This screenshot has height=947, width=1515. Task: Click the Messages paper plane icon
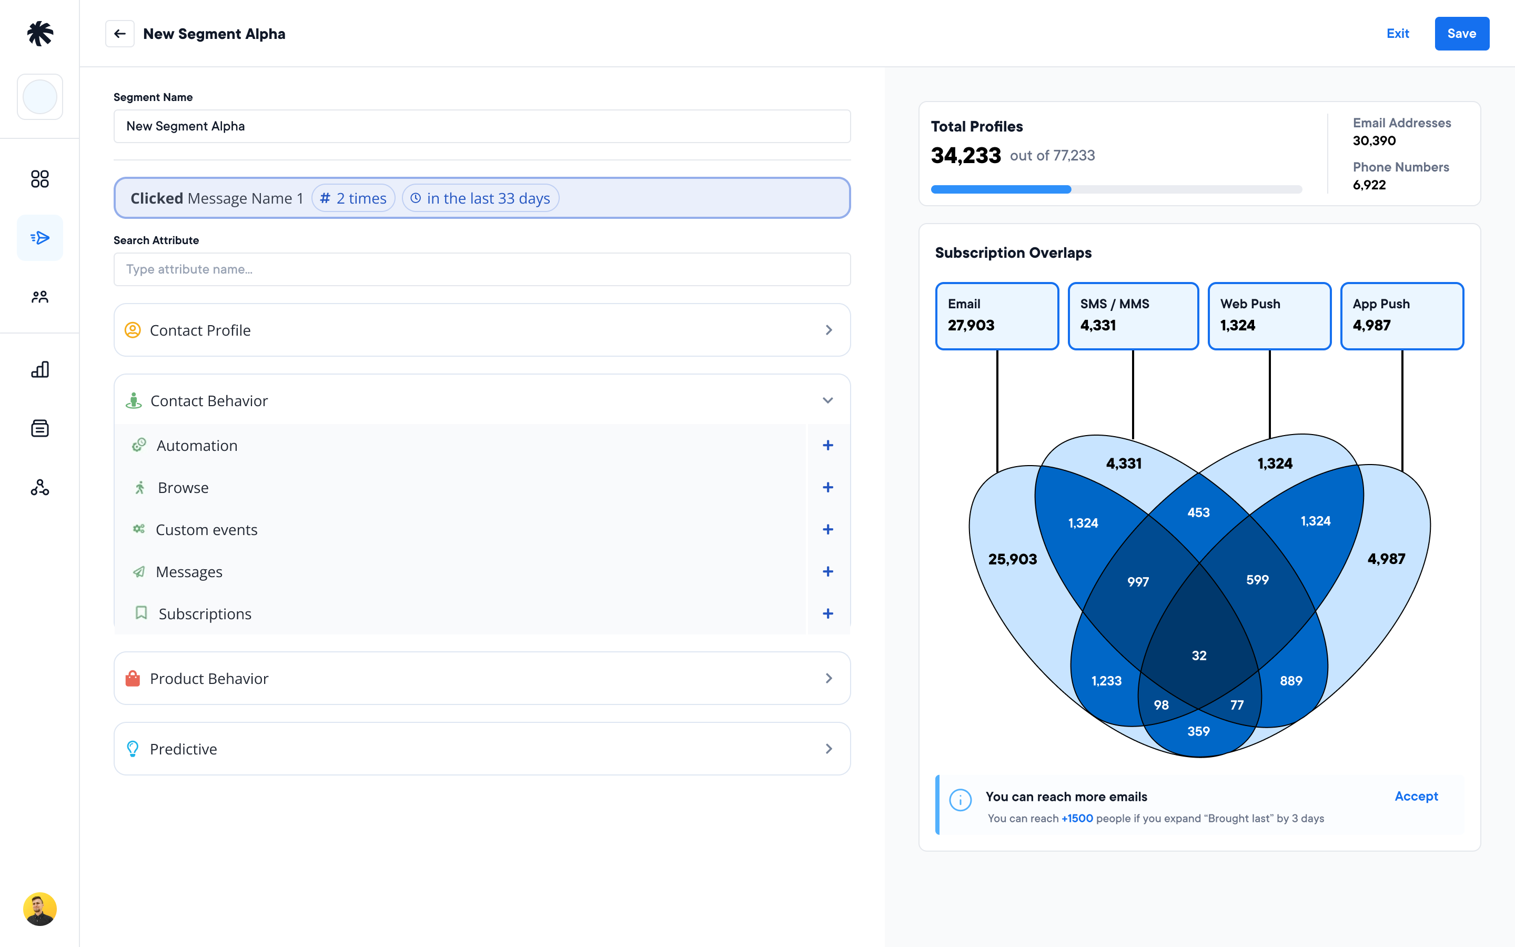139,571
